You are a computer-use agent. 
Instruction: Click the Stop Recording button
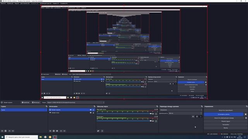click(224, 114)
